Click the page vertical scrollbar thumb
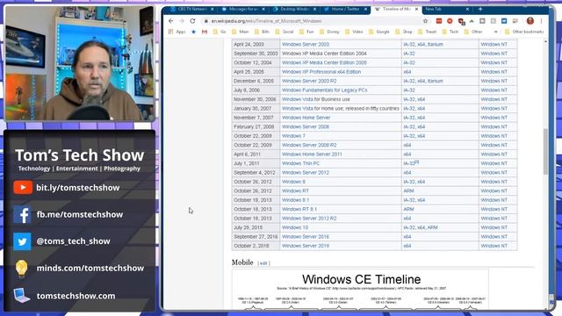The height and width of the screenshot is (316, 562). coord(545,151)
